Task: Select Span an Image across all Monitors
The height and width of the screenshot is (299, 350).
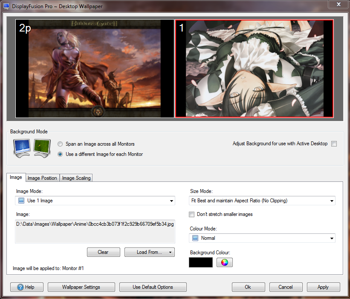Action: 60,144
